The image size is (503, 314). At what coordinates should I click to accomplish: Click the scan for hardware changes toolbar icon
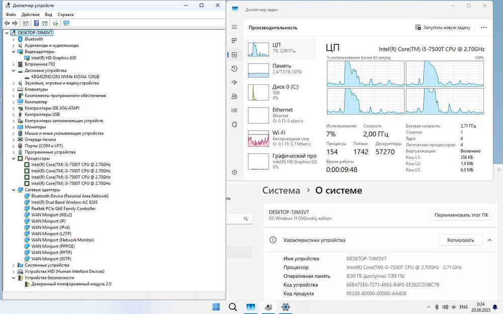(55, 23)
